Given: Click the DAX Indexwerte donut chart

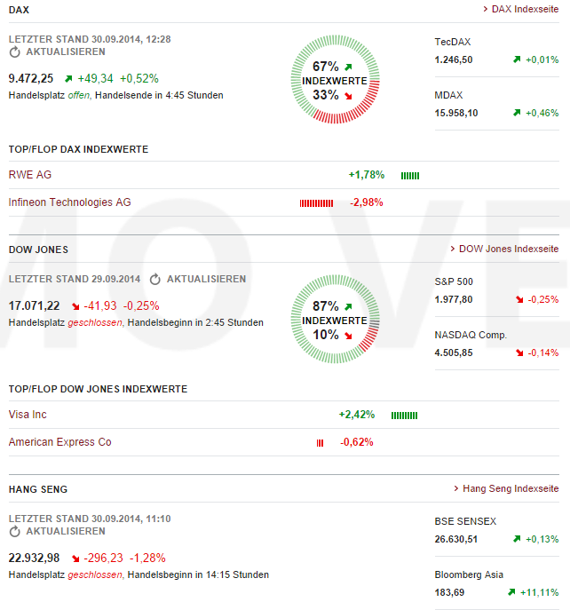Looking at the screenshot, I should click(335, 81).
